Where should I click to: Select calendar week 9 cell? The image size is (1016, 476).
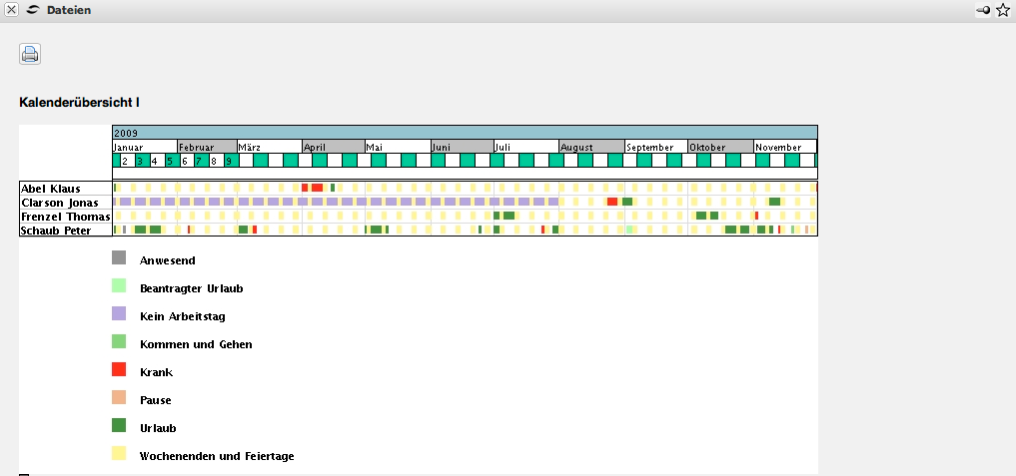click(x=229, y=161)
